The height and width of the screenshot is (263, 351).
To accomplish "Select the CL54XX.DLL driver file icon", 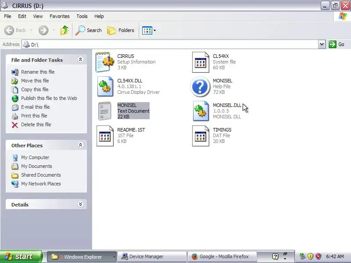I will point(105,86).
